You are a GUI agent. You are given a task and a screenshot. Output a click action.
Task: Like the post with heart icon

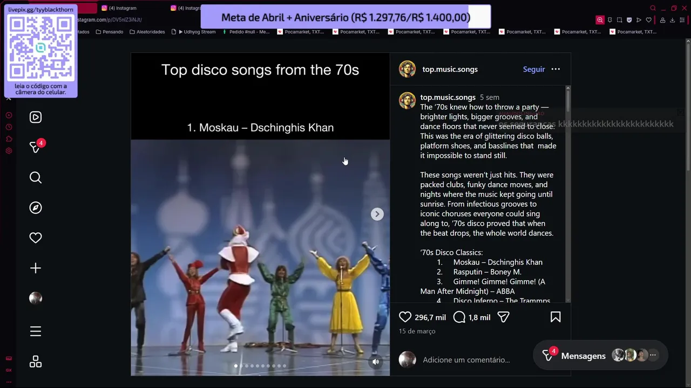405,317
